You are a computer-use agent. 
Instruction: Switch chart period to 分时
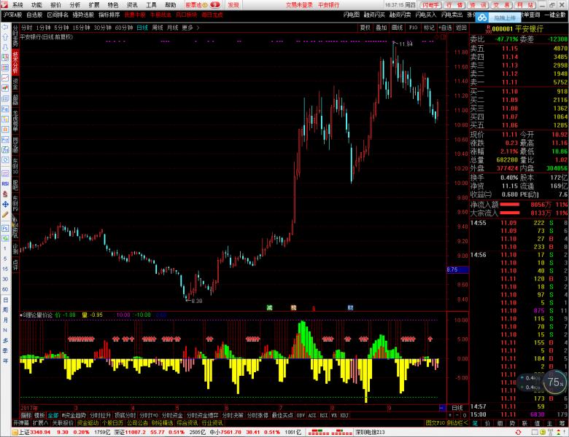point(26,28)
